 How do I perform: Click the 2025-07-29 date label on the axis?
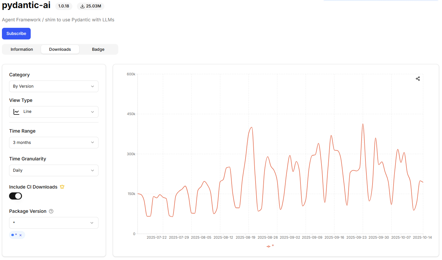click(x=179, y=237)
